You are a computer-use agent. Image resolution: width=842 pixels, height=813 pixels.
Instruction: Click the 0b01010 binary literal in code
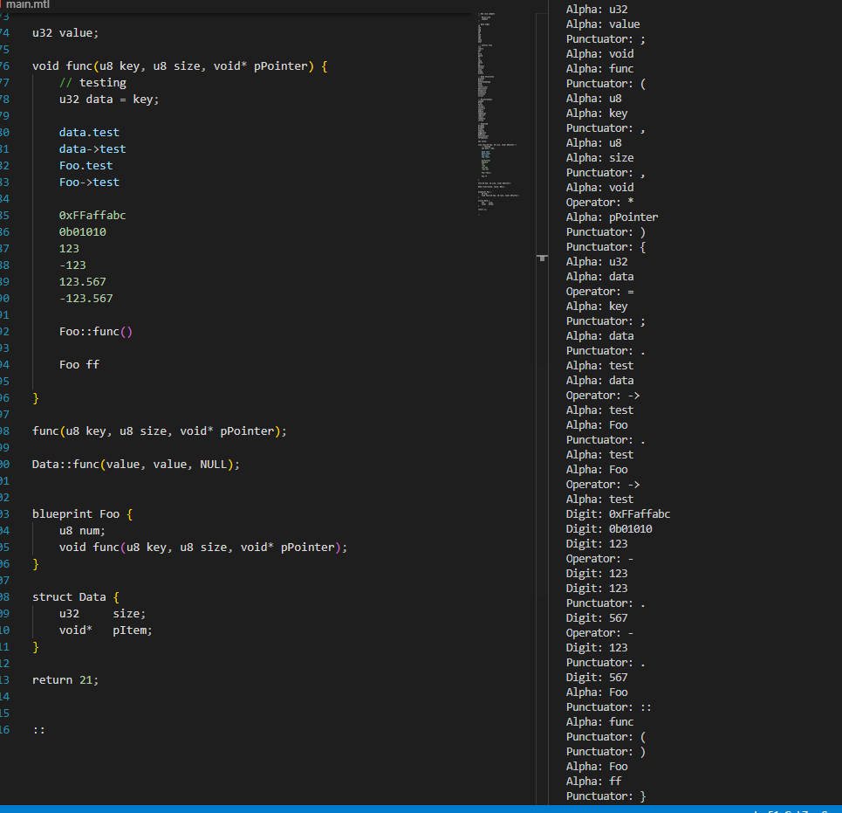click(82, 232)
